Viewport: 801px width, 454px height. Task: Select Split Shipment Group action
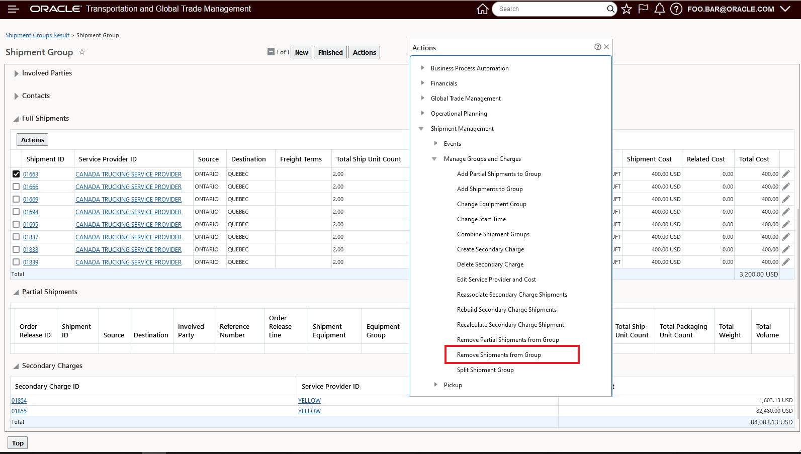[x=485, y=370]
